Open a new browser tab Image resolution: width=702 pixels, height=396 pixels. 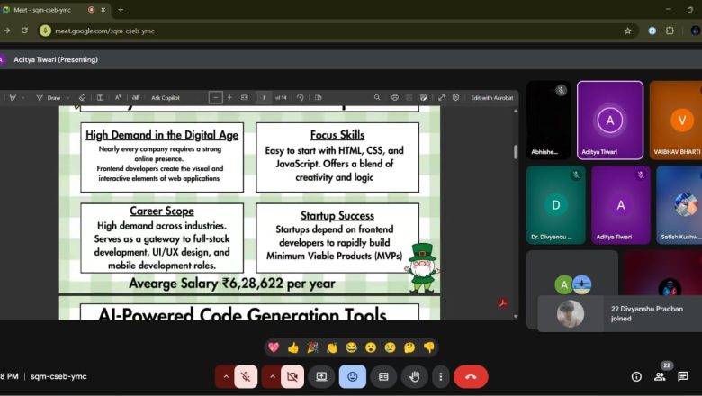pyautogui.click(x=121, y=9)
